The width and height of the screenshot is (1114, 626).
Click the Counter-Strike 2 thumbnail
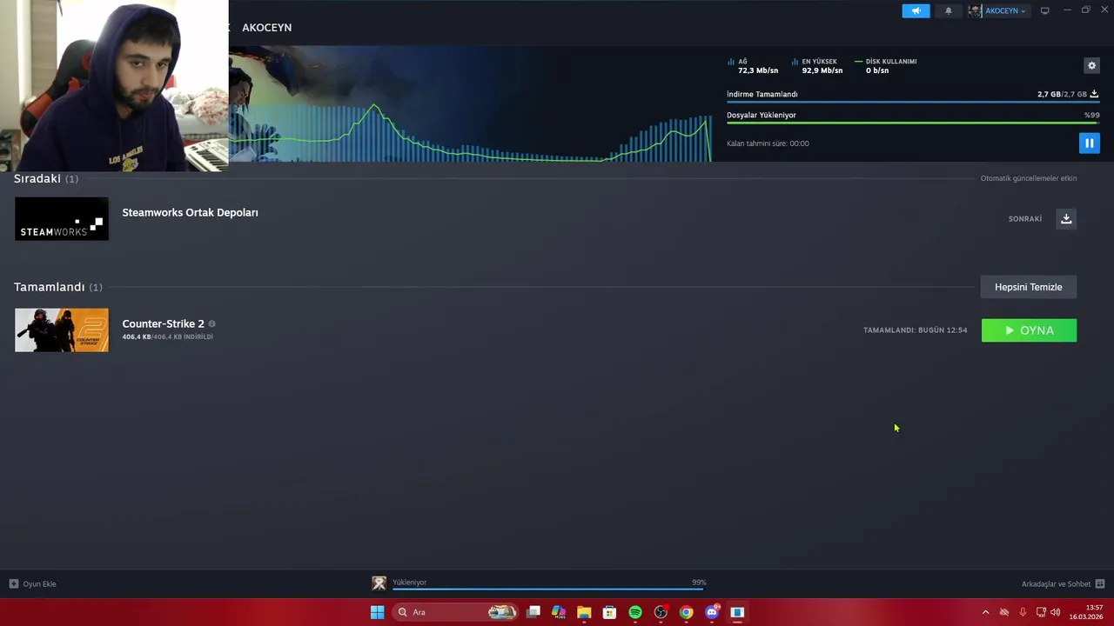click(x=62, y=330)
